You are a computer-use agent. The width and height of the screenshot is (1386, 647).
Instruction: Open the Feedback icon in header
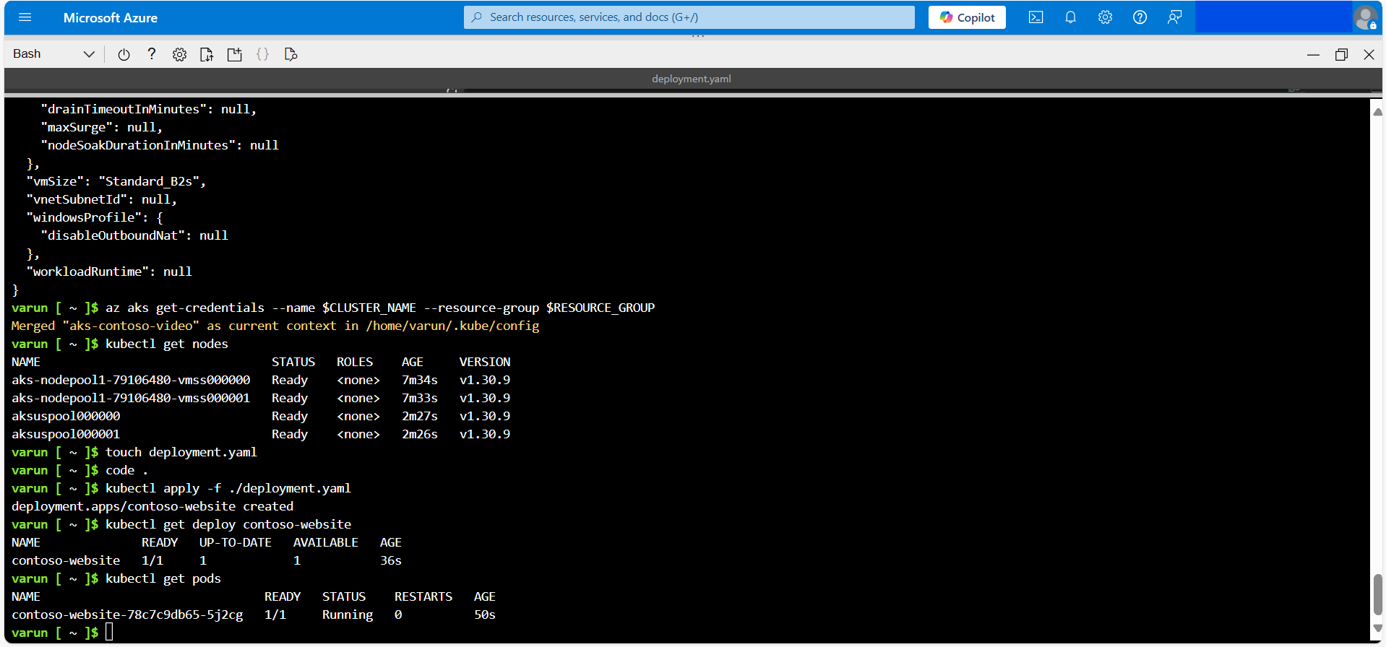(1174, 17)
